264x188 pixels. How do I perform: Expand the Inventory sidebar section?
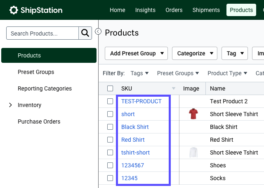(10, 105)
